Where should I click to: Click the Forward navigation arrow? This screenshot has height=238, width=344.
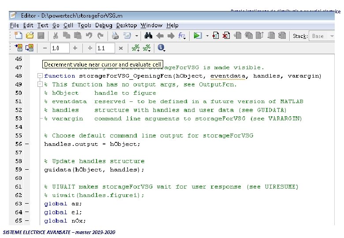171,36
